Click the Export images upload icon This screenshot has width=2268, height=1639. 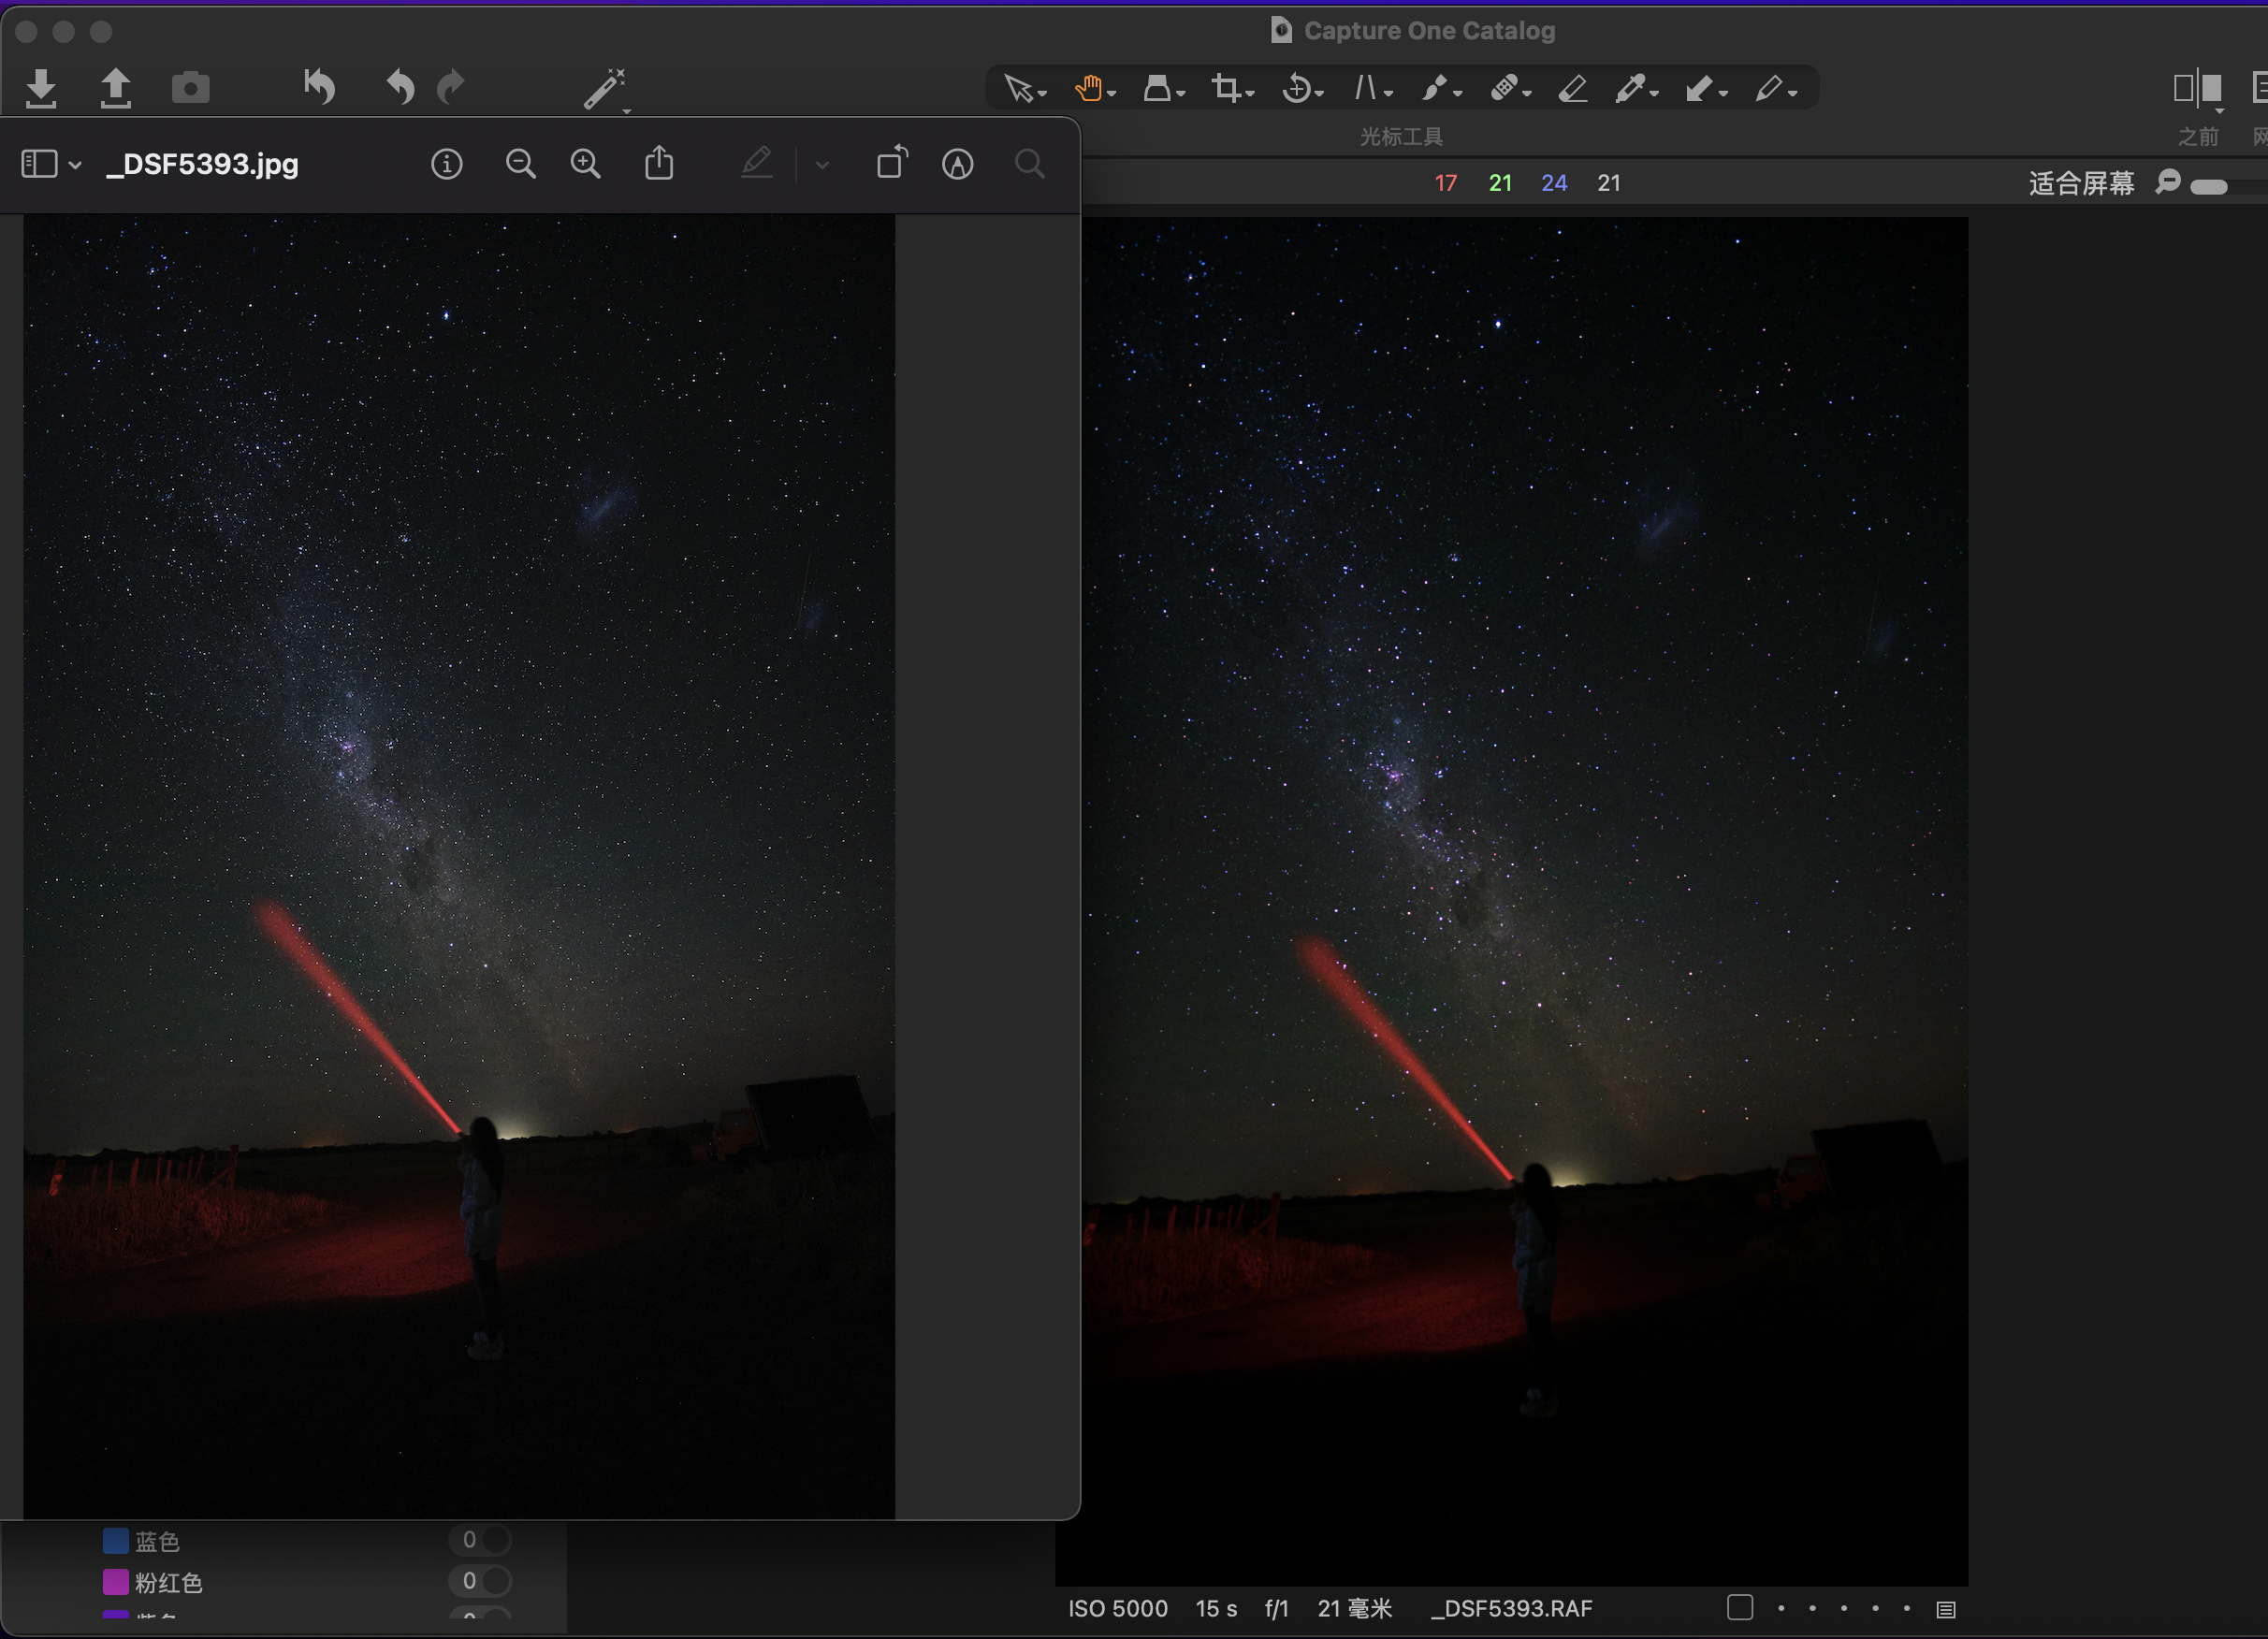click(116, 88)
